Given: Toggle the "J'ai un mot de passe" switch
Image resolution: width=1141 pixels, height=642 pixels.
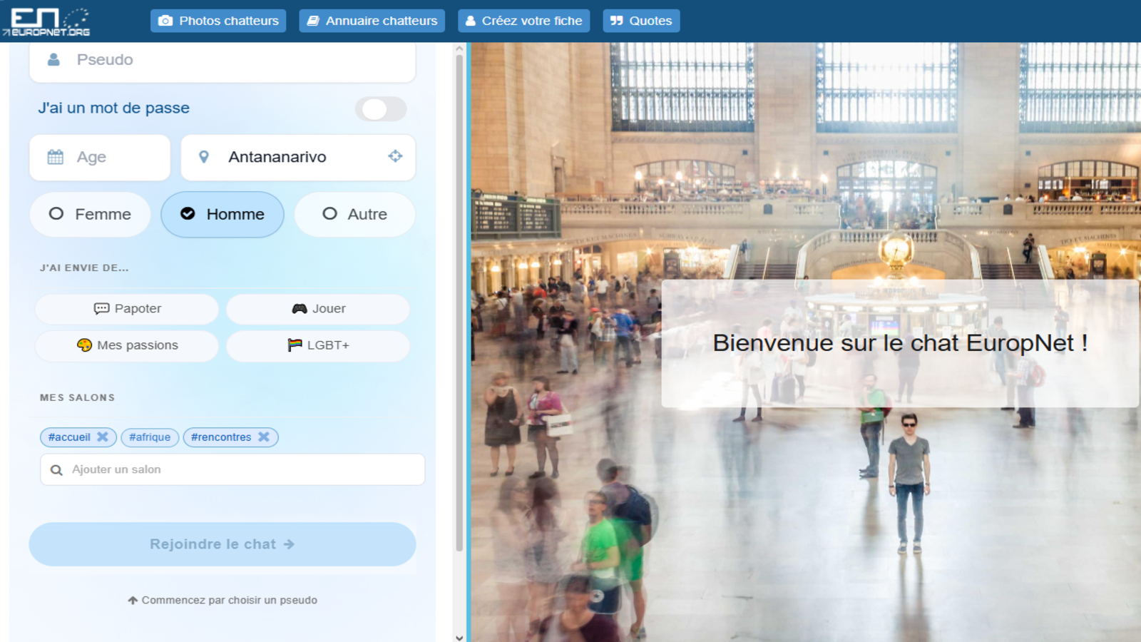Looking at the screenshot, I should (381, 109).
